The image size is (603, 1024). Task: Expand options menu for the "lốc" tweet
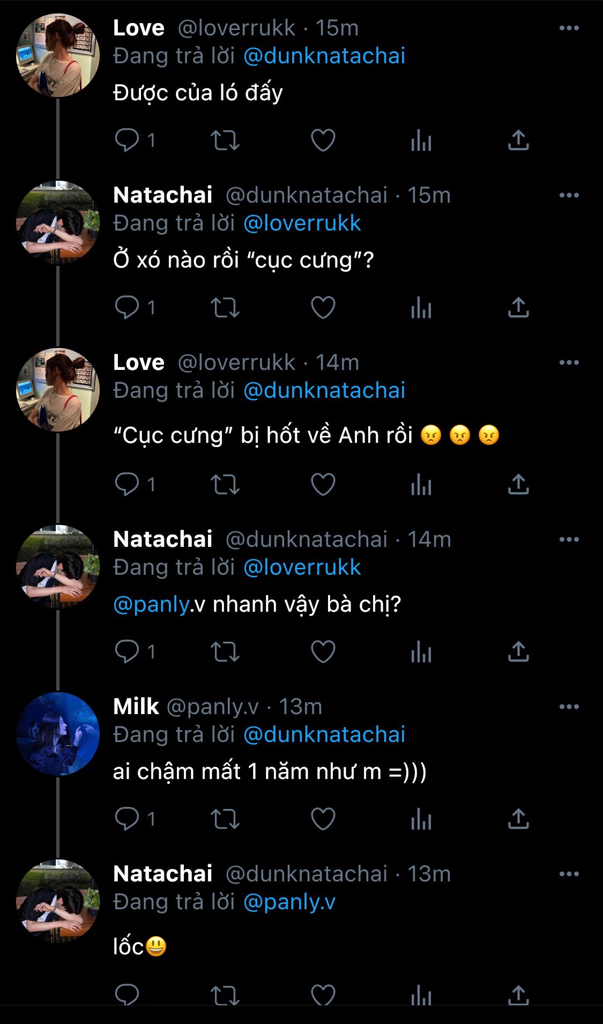coord(569,874)
